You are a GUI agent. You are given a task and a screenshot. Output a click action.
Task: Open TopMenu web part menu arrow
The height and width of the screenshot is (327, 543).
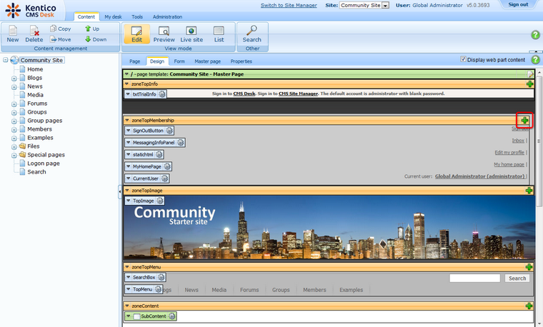point(129,289)
